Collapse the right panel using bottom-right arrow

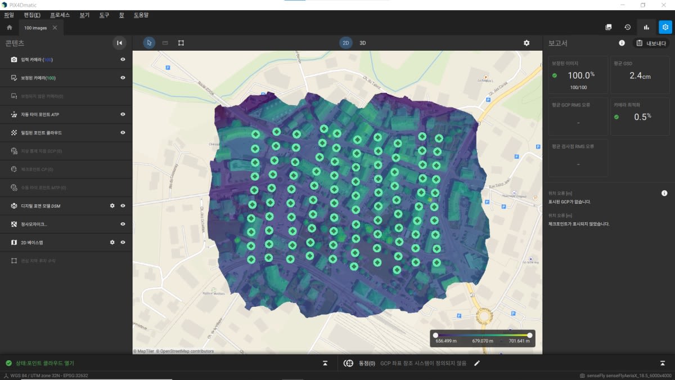tap(663, 363)
